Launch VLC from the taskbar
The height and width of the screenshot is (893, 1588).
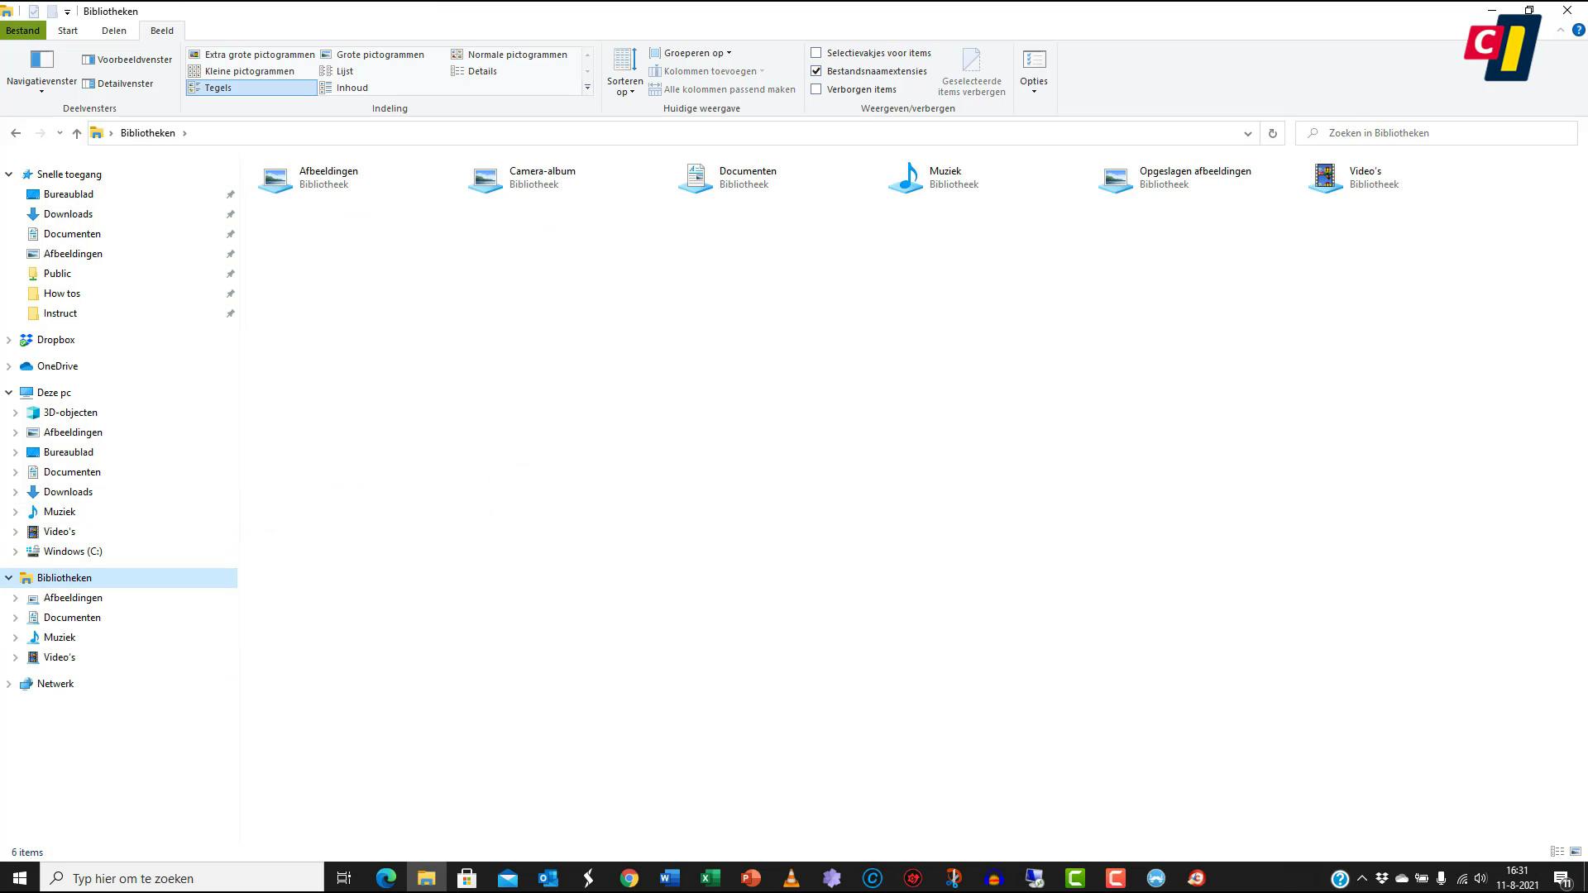[792, 878]
